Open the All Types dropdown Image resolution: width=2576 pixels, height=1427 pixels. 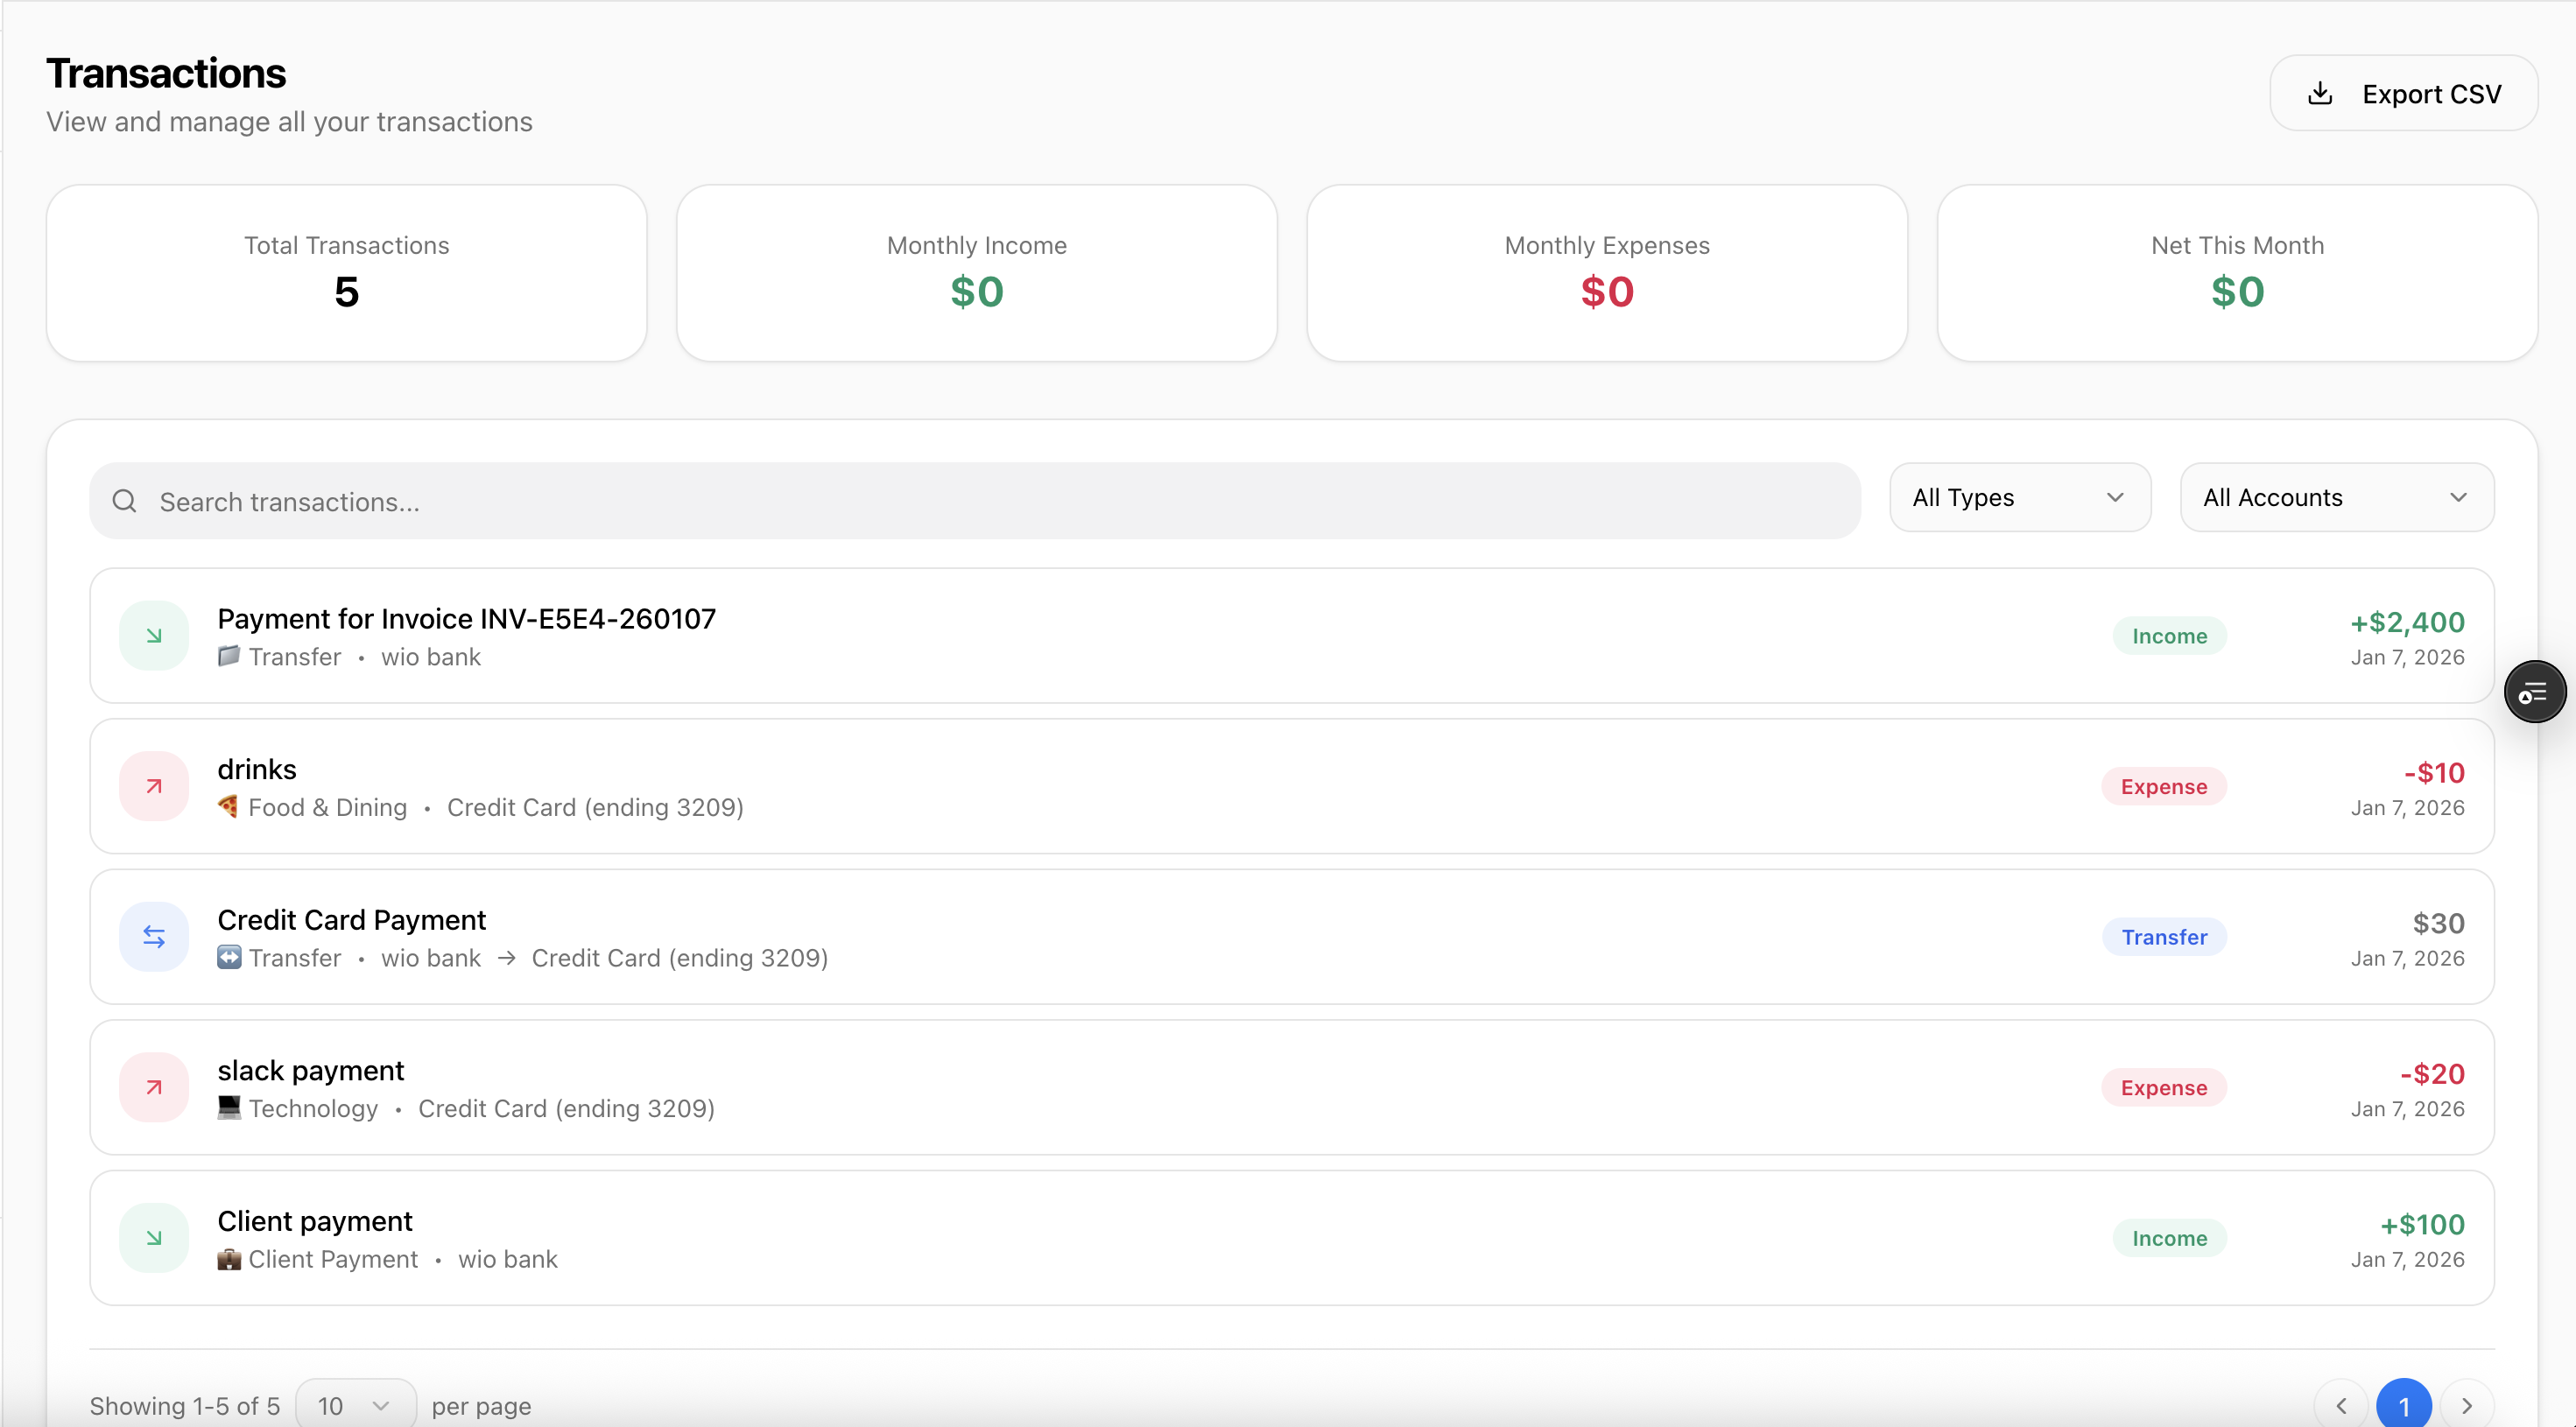[2018, 497]
